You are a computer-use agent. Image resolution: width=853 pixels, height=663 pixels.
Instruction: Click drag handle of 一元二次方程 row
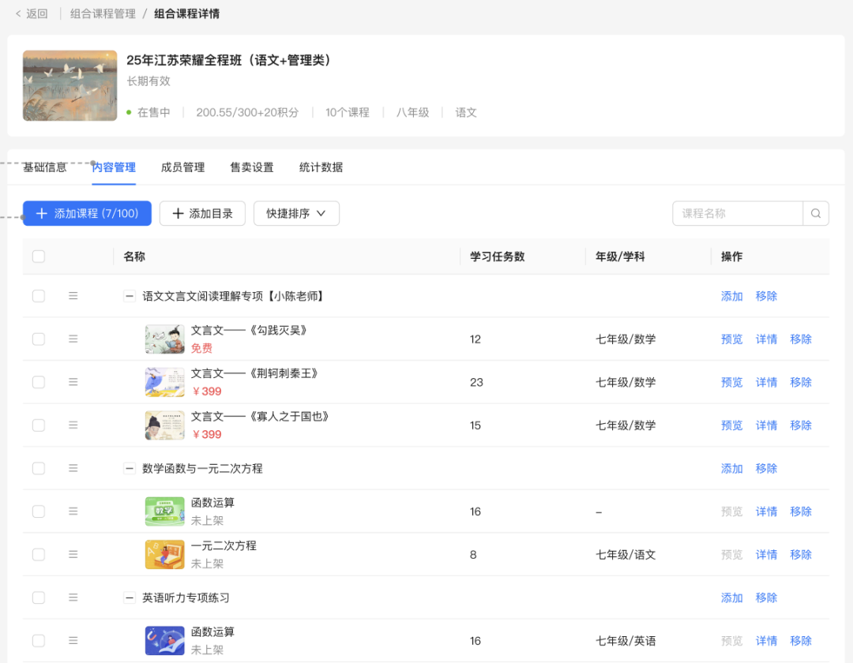pyautogui.click(x=73, y=554)
